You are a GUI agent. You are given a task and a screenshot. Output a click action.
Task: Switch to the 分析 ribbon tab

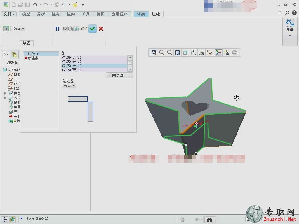point(41,14)
